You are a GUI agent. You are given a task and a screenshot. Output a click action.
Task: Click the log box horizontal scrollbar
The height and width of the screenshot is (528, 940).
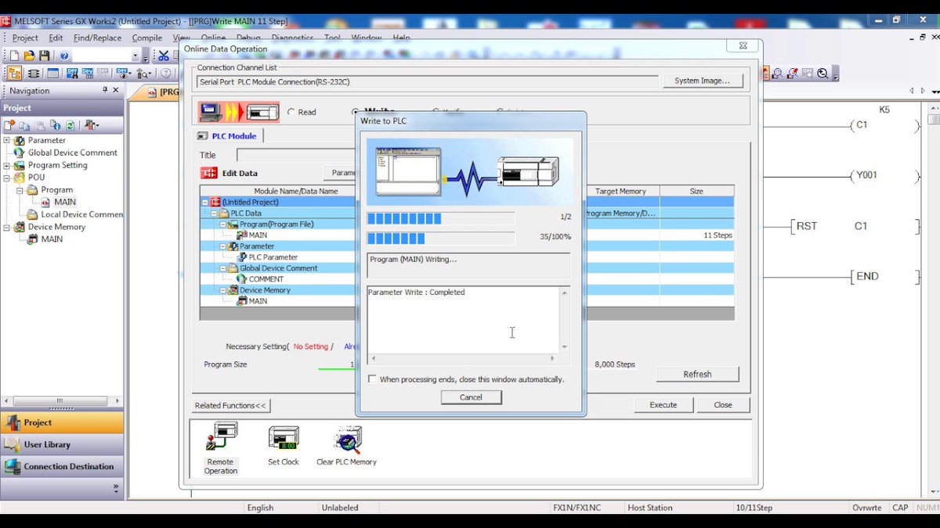(464, 357)
